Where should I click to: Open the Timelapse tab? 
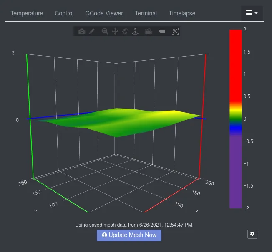(x=182, y=13)
